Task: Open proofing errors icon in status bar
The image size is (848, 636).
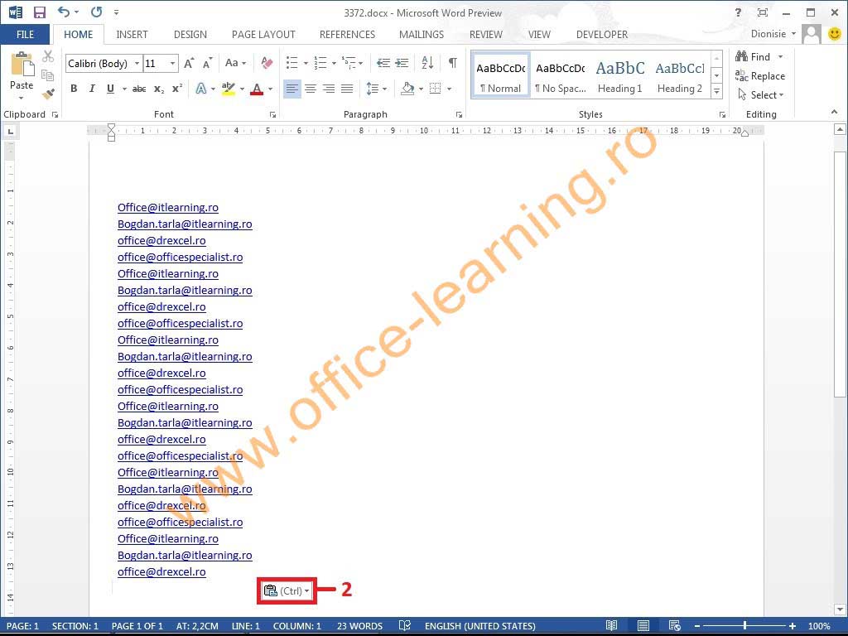Action: [404, 626]
